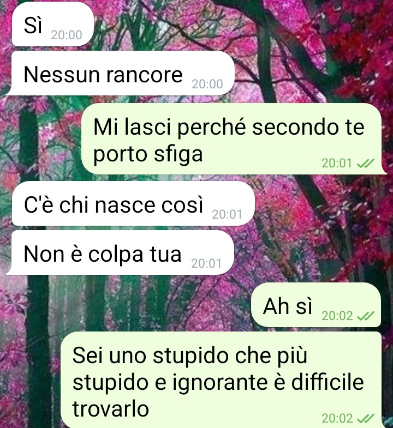Tap the word 'trovarlo' in the last message
The height and width of the screenshot is (428, 393).
click(x=110, y=408)
